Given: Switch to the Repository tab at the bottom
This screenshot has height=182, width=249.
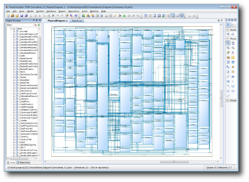Looking at the screenshot, I should click(x=23, y=162).
